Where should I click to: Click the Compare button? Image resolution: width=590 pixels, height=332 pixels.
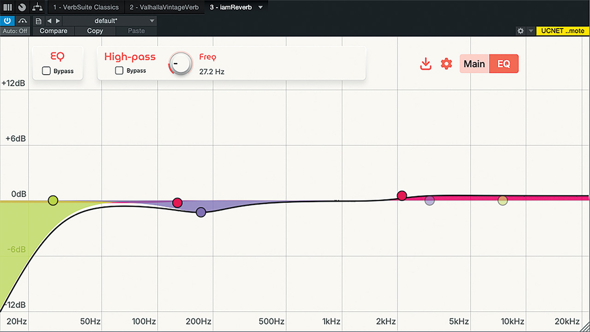click(53, 31)
